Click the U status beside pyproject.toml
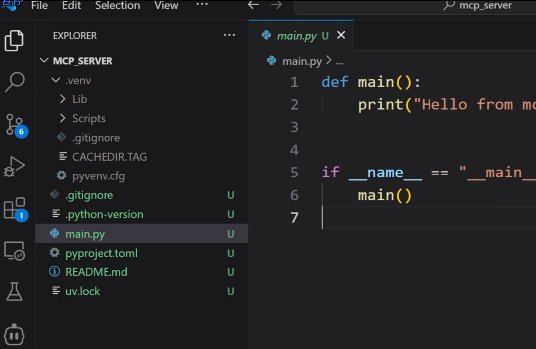Viewport: 536px width, 349px height. coord(231,253)
